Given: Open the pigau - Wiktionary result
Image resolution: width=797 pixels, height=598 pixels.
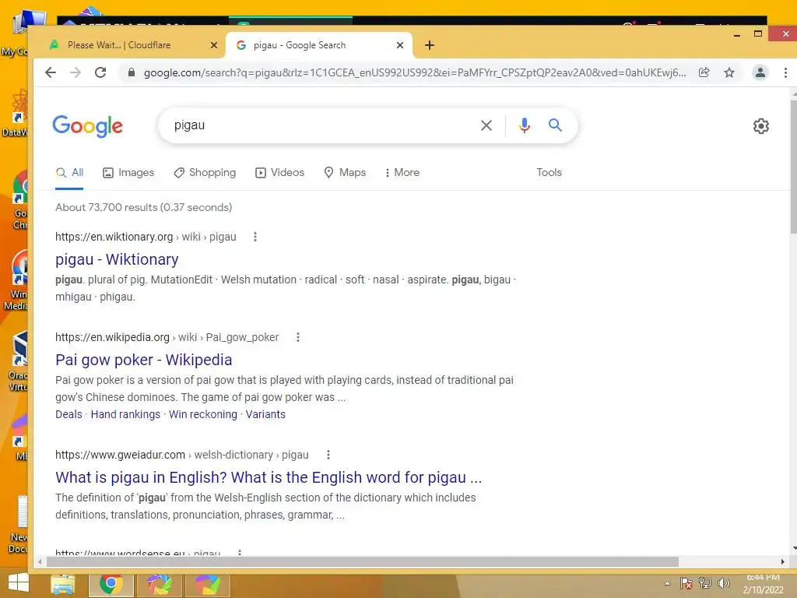Looking at the screenshot, I should click(117, 259).
